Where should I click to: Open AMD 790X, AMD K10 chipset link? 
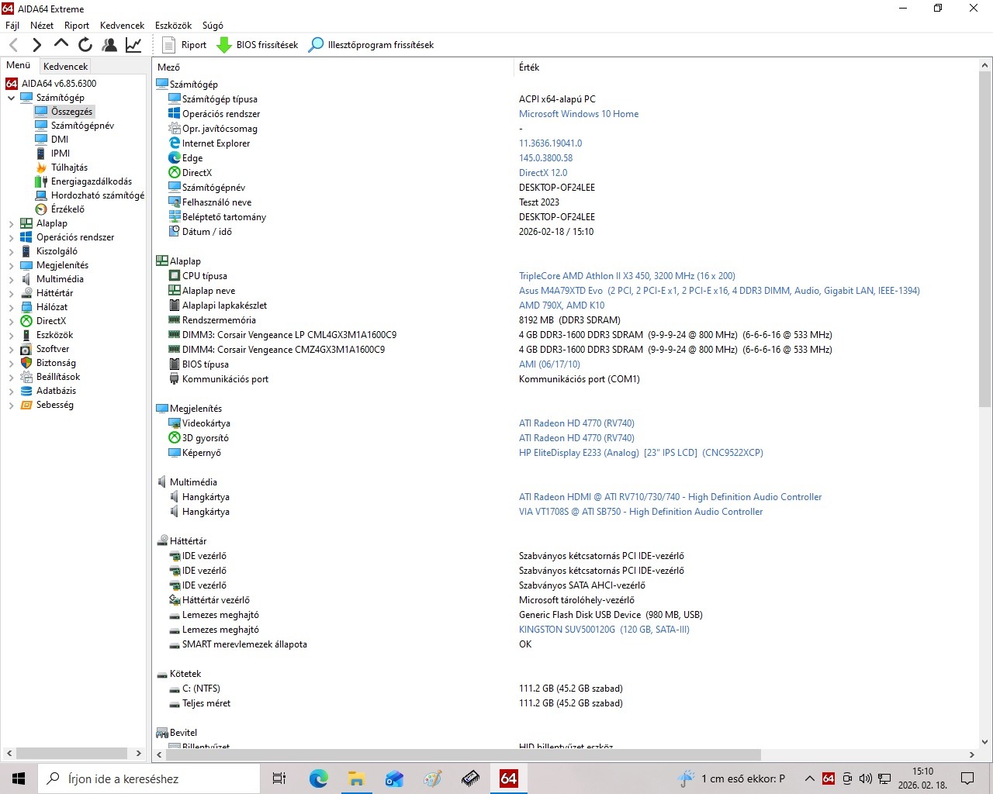tap(562, 306)
